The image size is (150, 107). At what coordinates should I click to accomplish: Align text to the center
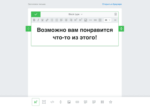[x=66, y=20]
